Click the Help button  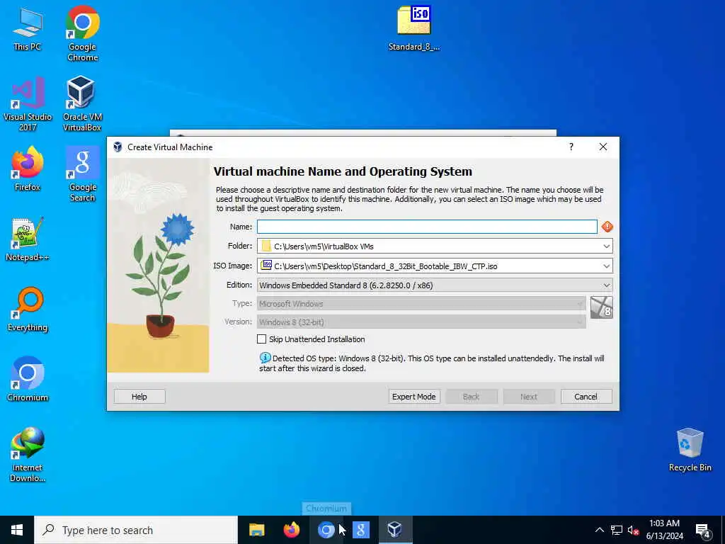[x=139, y=397]
